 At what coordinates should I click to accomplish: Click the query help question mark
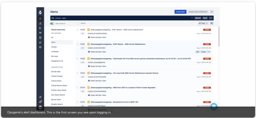tap(192, 18)
